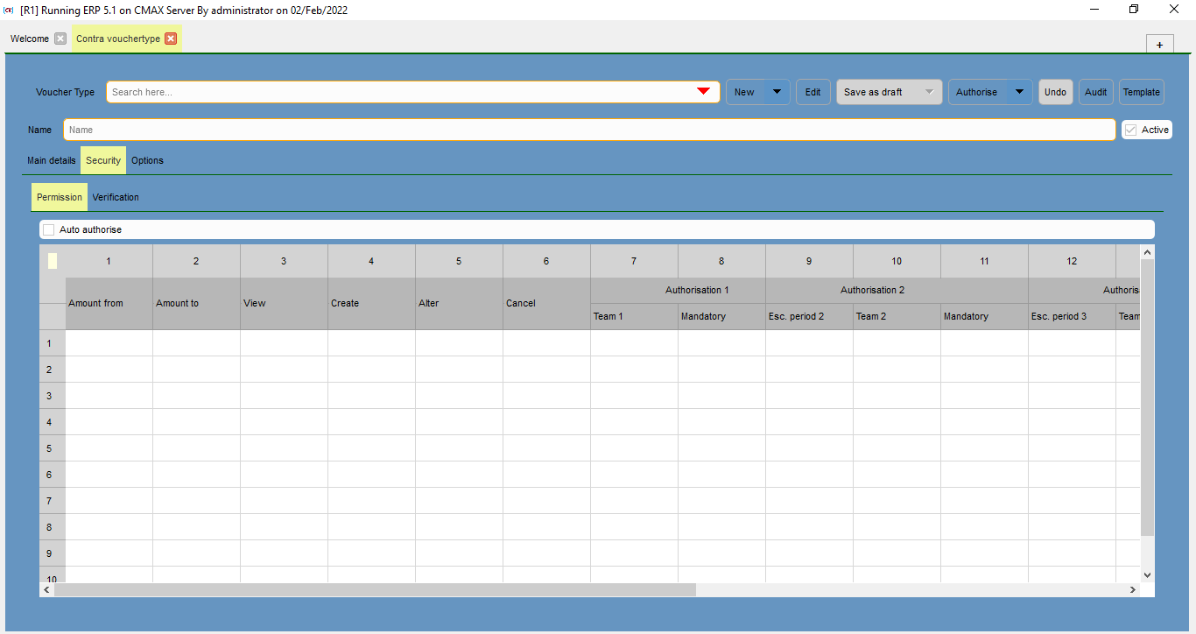Click the Authorisation 2 group header
Viewport: 1196px width, 634px height.
(x=897, y=290)
